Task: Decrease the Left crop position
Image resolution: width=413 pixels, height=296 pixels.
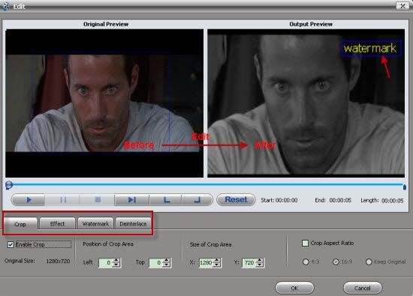Action: [x=116, y=265]
